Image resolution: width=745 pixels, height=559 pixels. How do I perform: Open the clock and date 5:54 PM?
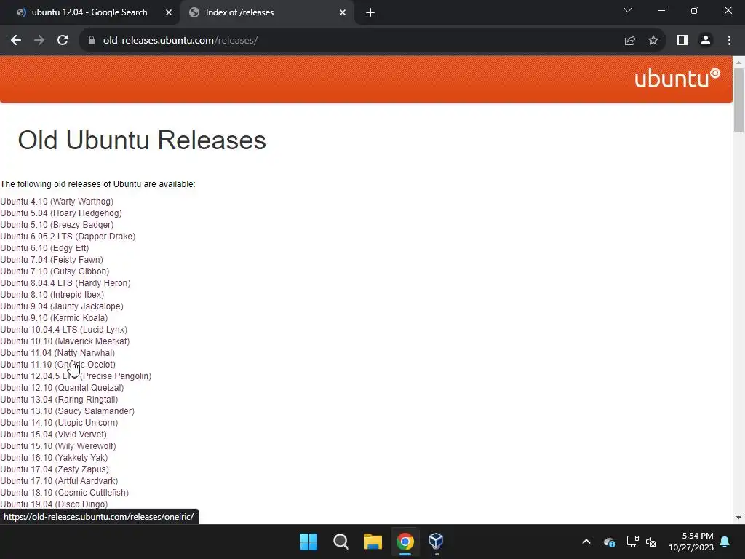(691, 542)
